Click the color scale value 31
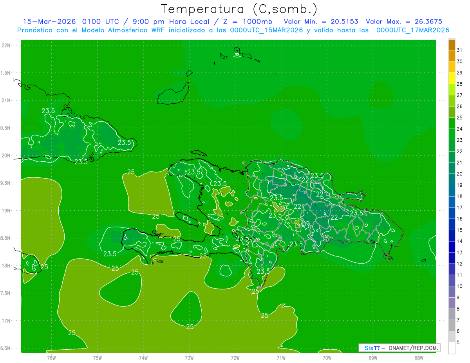 tap(459, 50)
